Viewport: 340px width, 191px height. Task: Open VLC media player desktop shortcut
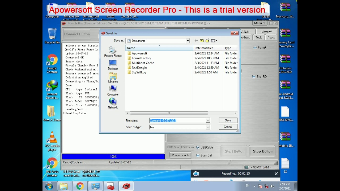(52, 141)
